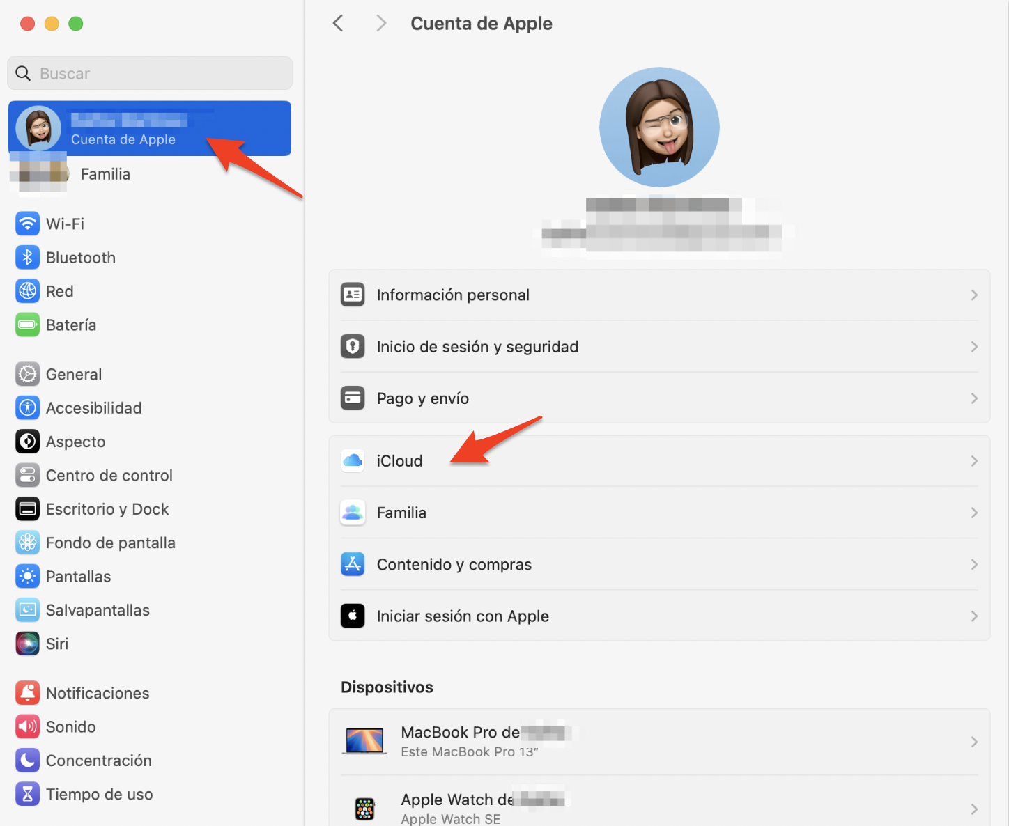Click the red close window button

coord(28,24)
